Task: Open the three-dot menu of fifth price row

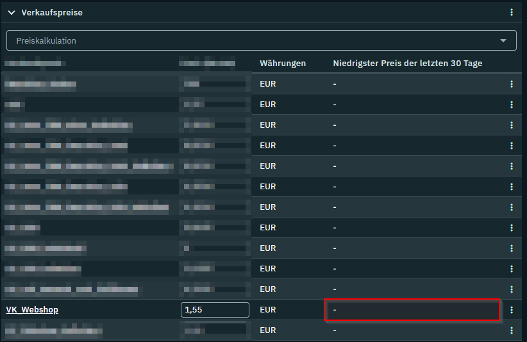Action: (511, 166)
